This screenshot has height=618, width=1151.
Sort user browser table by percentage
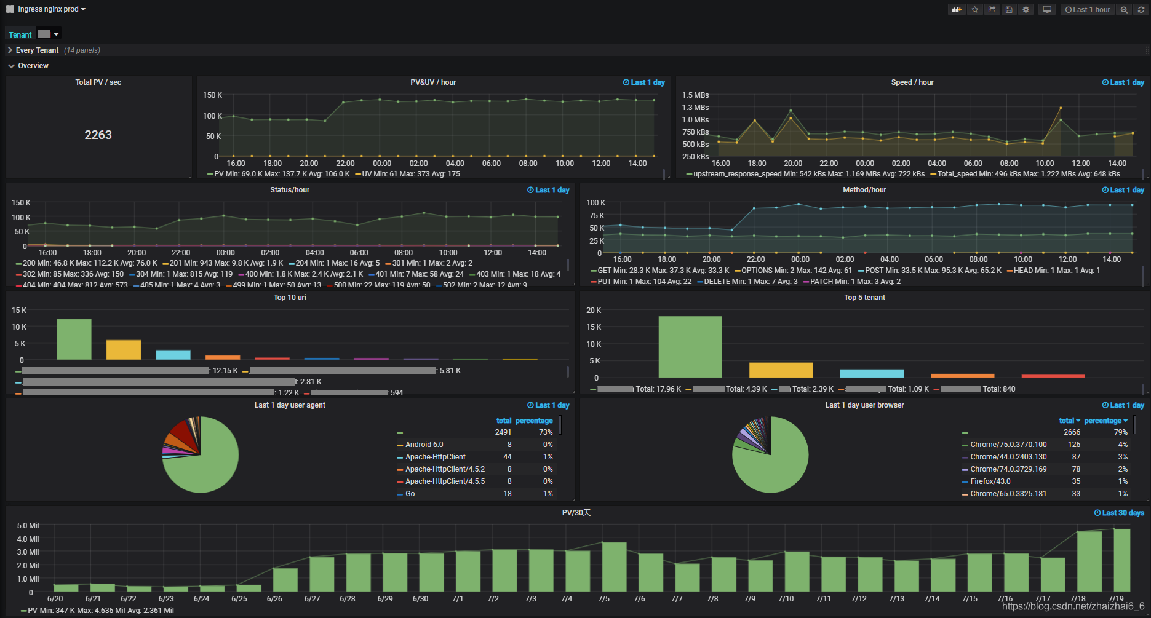tap(1105, 421)
